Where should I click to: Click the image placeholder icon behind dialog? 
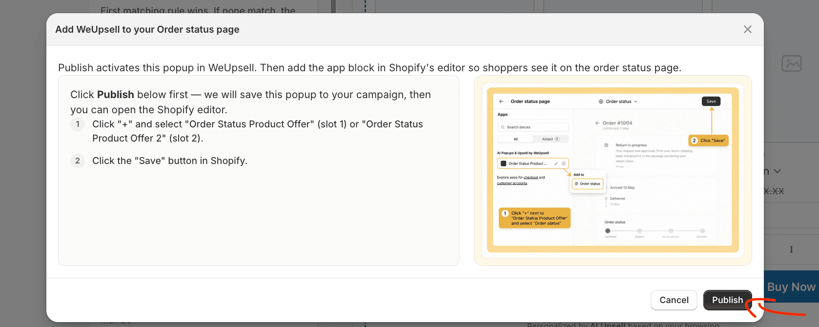(791, 63)
